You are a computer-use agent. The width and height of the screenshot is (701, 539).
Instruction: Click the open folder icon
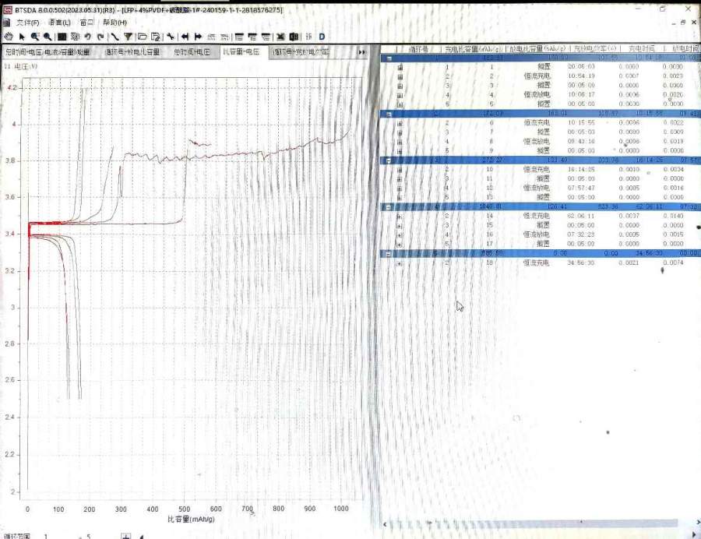click(x=143, y=37)
